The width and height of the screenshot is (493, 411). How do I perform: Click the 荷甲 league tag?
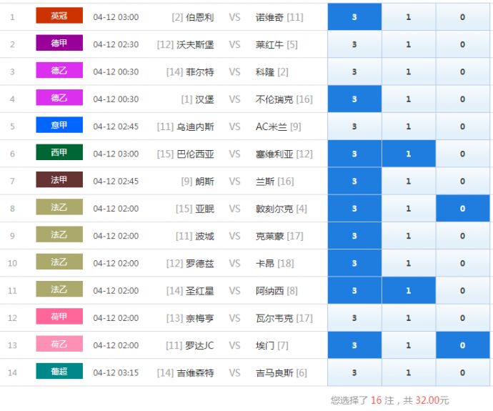click(x=59, y=317)
